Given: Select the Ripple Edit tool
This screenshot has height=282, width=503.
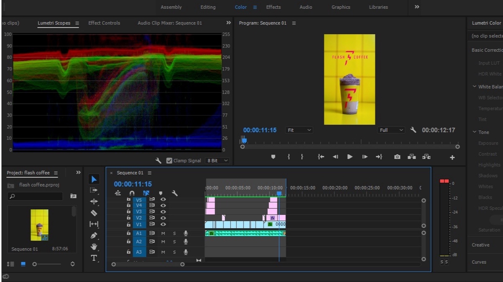Looking at the screenshot, I should [94, 201].
